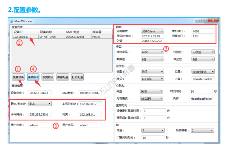
Task: Click the MainWindow app icon in title bar
Action: tap(11, 21)
